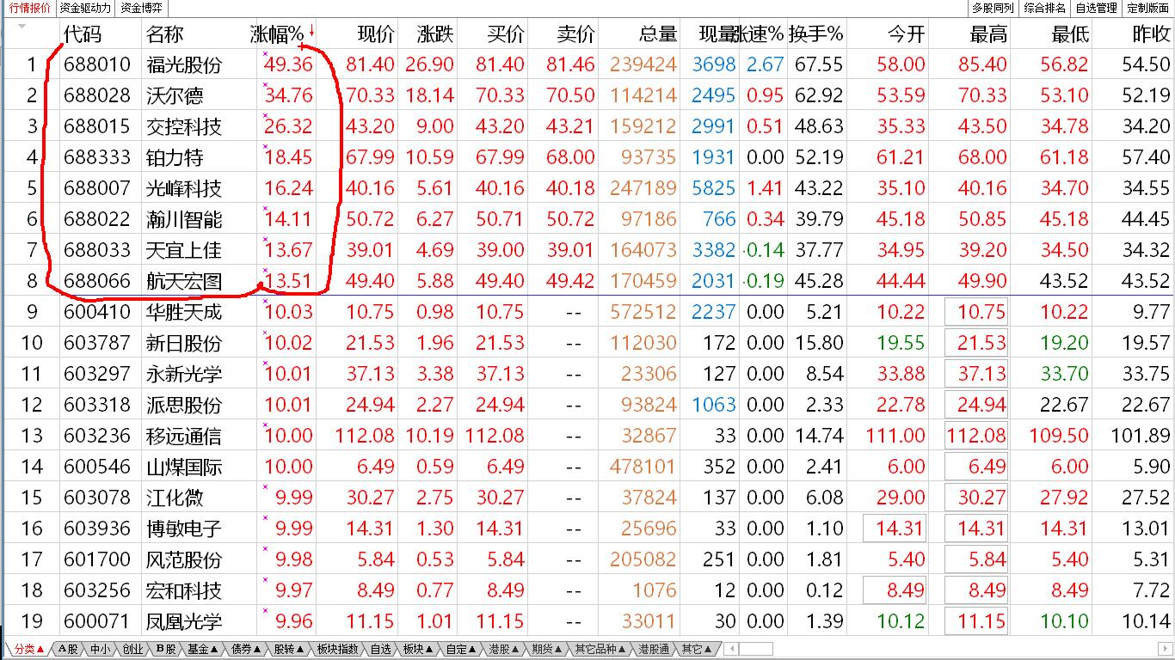Viewport: 1175px width, 660px height.
Task: Expand the 债券 bottom tab menu
Action: 246,649
